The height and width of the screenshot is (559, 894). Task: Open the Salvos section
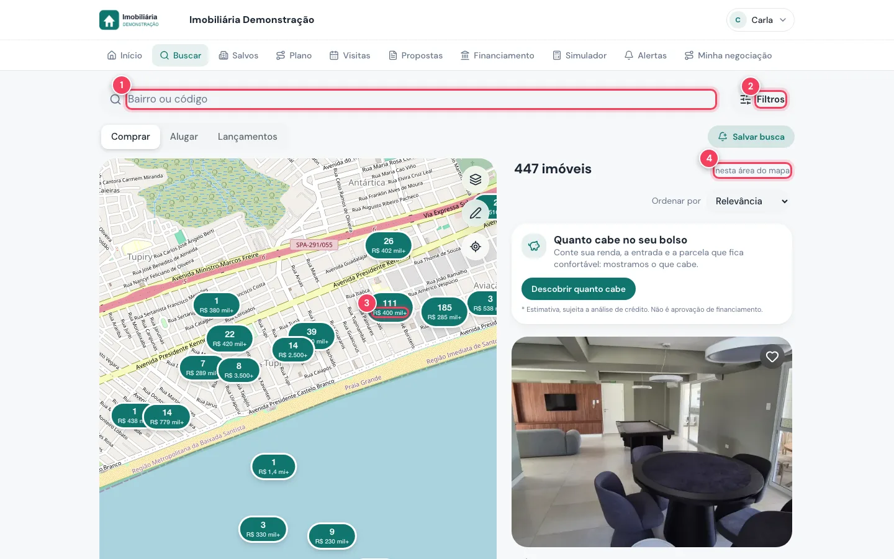pos(238,55)
